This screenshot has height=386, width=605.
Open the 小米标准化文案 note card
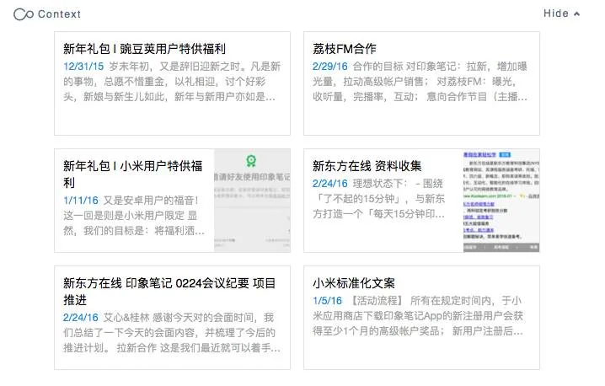[421, 318]
